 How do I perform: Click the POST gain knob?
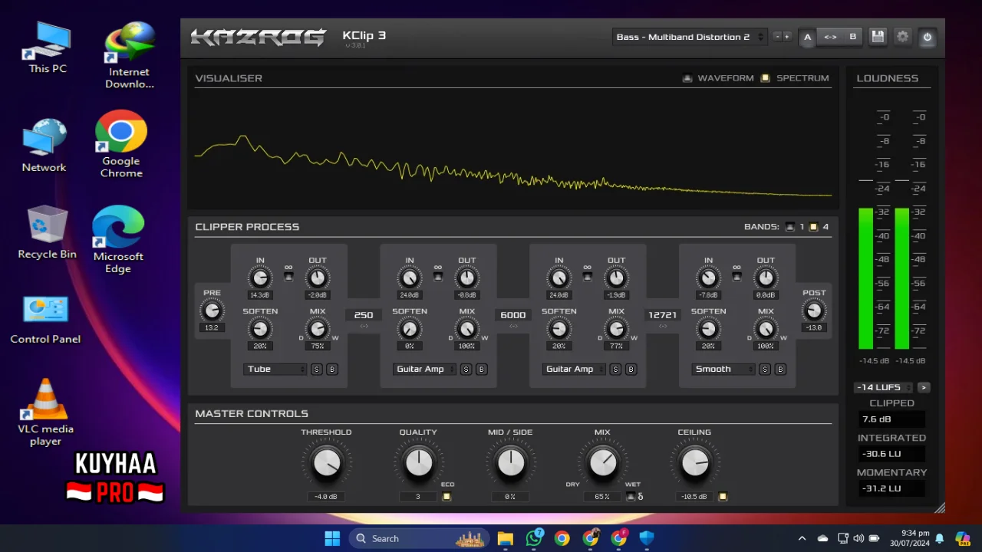814,310
